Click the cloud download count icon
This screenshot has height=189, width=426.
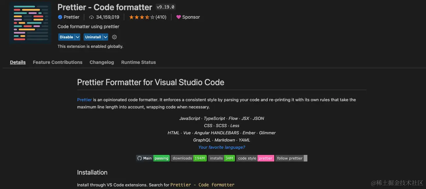click(x=91, y=17)
